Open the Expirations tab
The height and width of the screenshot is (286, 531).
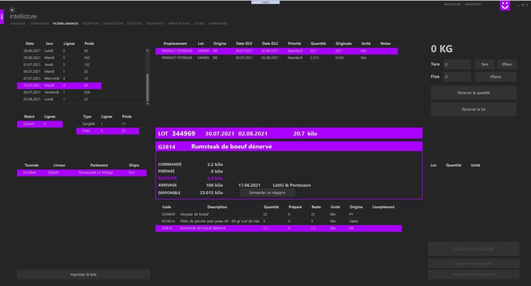(218, 23)
